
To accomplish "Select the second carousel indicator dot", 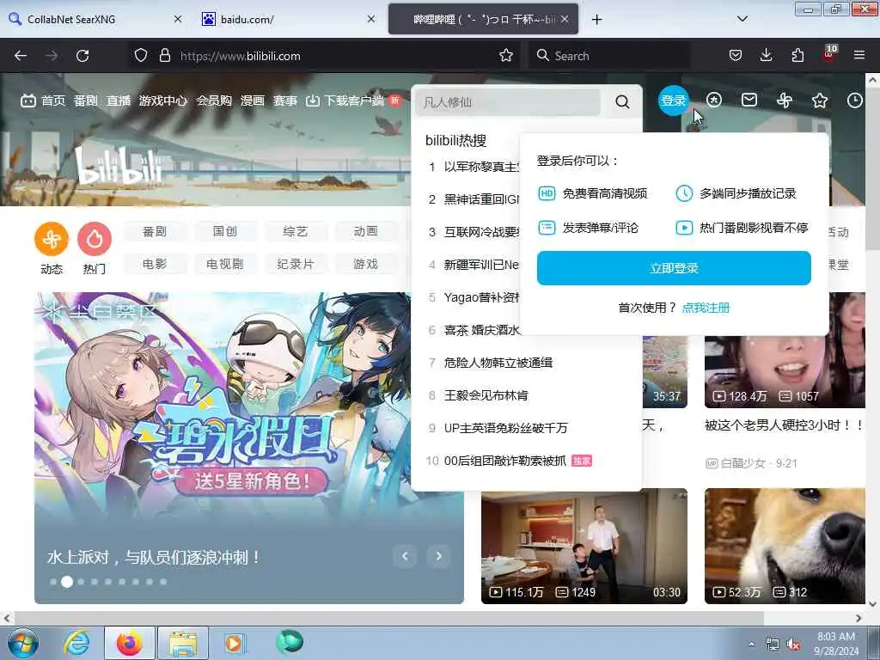I will click(x=67, y=582).
